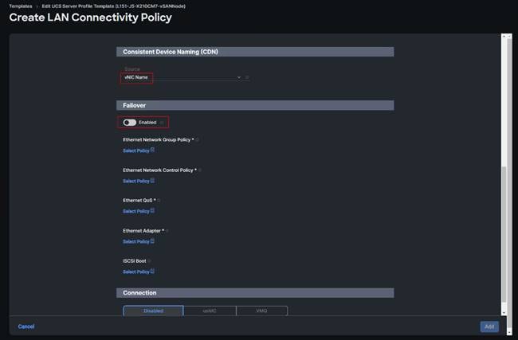This screenshot has height=340, width=518.
Task: Click the Failover section header
Action: (255, 105)
